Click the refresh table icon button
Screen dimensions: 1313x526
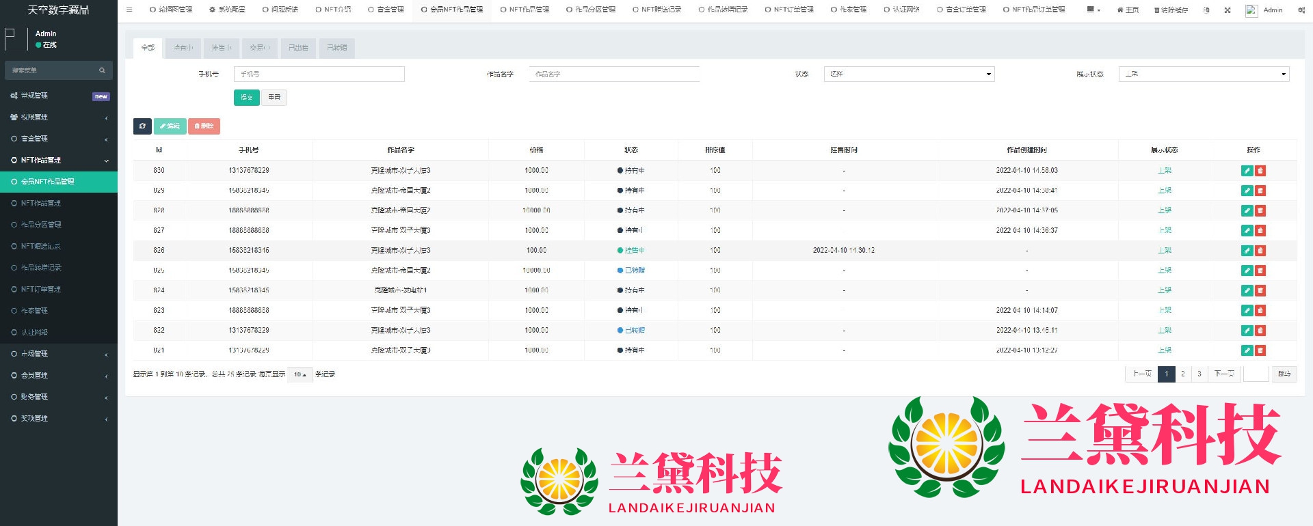(142, 126)
